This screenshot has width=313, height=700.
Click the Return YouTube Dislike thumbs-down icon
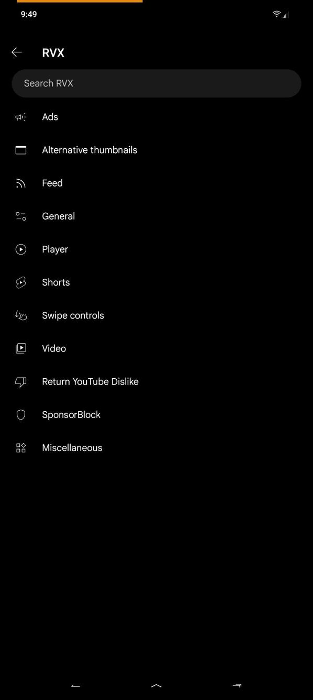(x=20, y=381)
